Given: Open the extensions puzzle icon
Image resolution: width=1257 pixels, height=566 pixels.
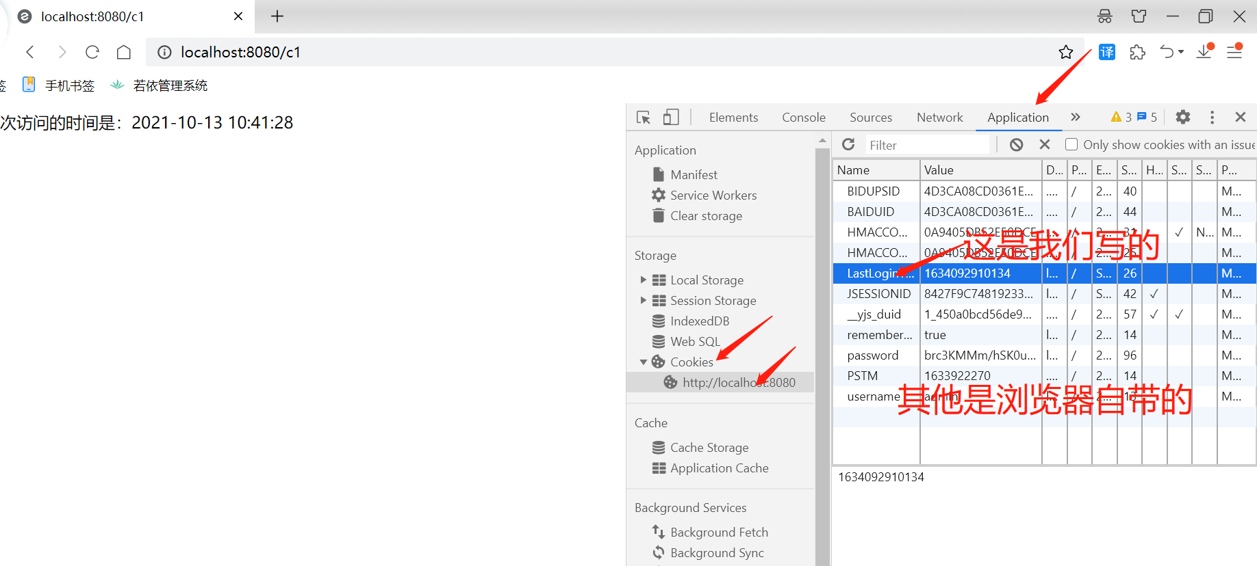Looking at the screenshot, I should [x=1138, y=52].
